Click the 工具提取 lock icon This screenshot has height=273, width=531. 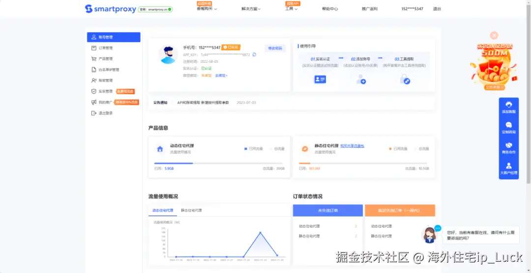point(405,80)
